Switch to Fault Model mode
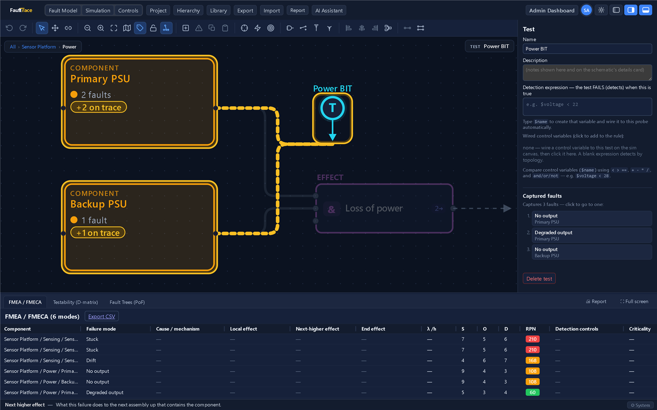The width and height of the screenshot is (657, 410). click(63, 10)
